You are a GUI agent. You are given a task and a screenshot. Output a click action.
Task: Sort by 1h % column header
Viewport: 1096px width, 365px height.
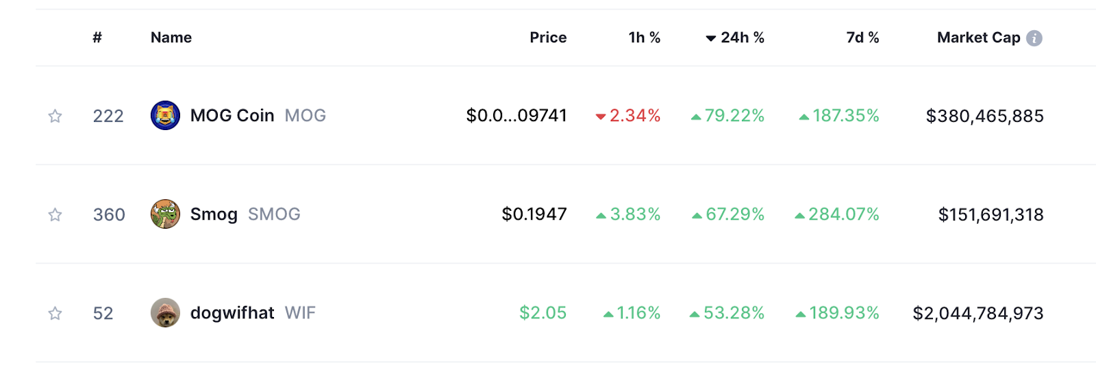pos(645,38)
